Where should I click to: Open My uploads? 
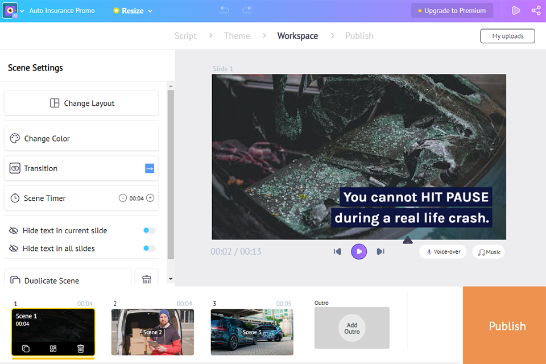pyautogui.click(x=507, y=36)
